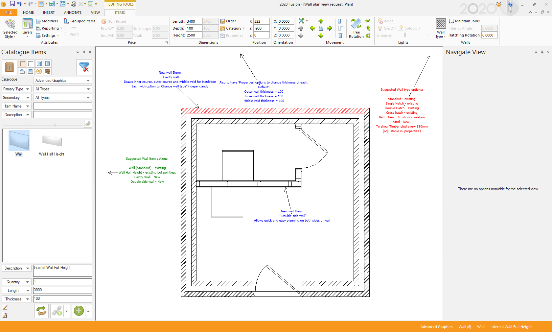This screenshot has height=332, width=552.
Task: Click the link item chain-plus button
Action: coord(57,311)
